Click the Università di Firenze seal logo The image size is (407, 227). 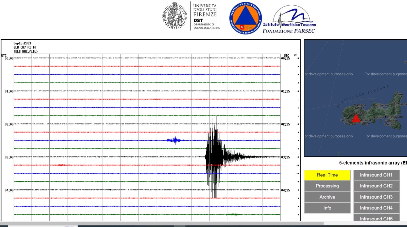click(175, 16)
